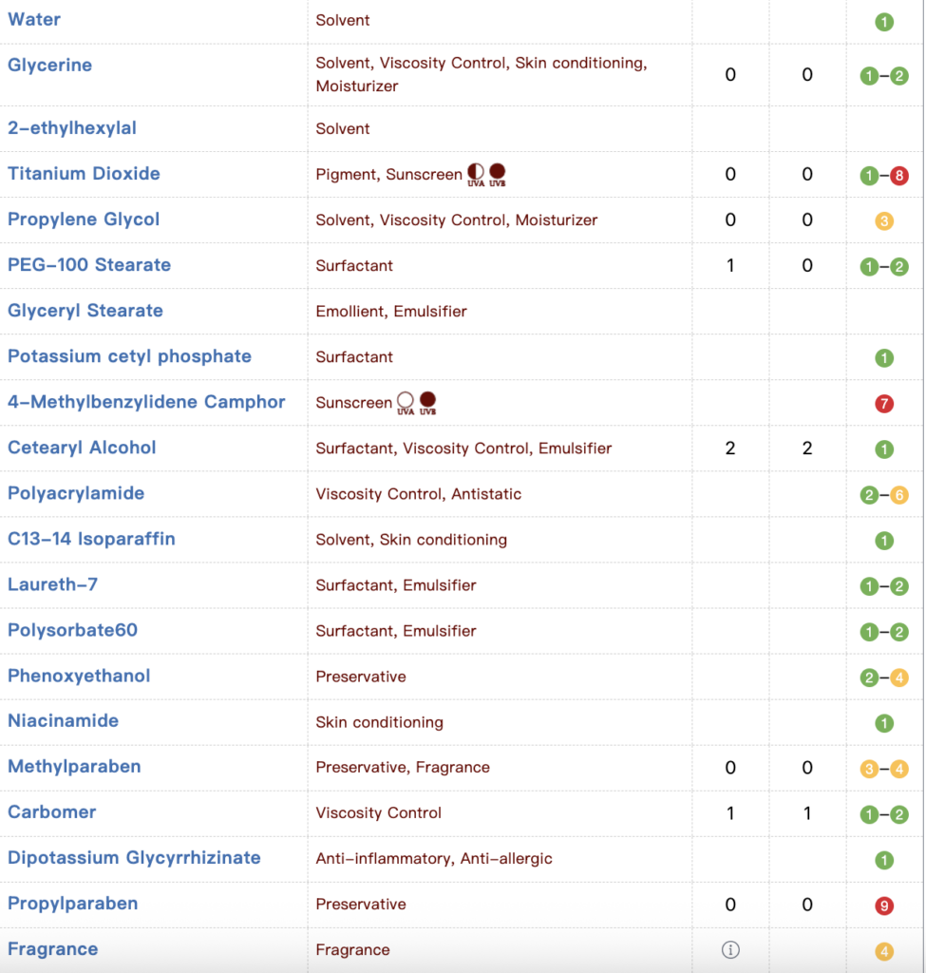Screen dimensions: 926x973
Task: Click the red 8 badge in the Titanium Dioxide row
Action: pos(899,175)
